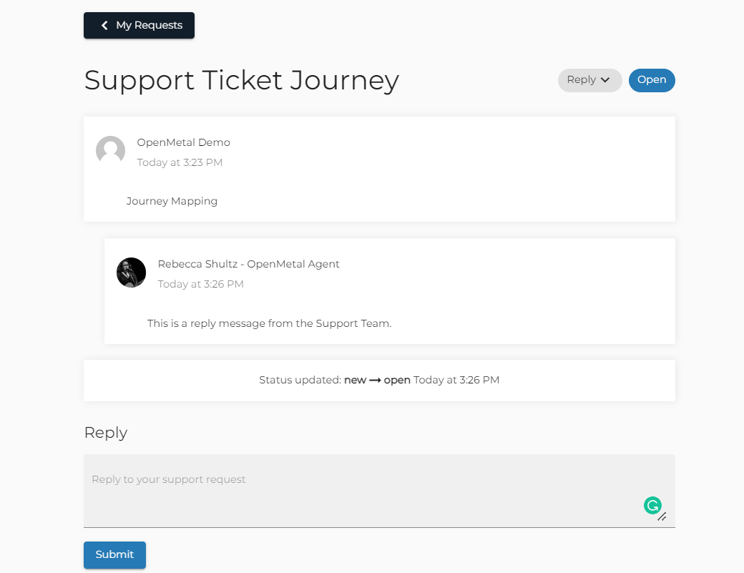Click the Open status badge
Screen dimensions: 744x573
click(652, 80)
